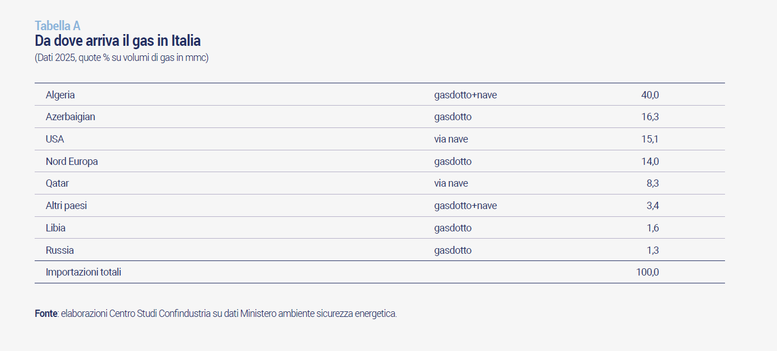Click the 15,1 value for USA
This screenshot has width=777, height=351.
650,139
